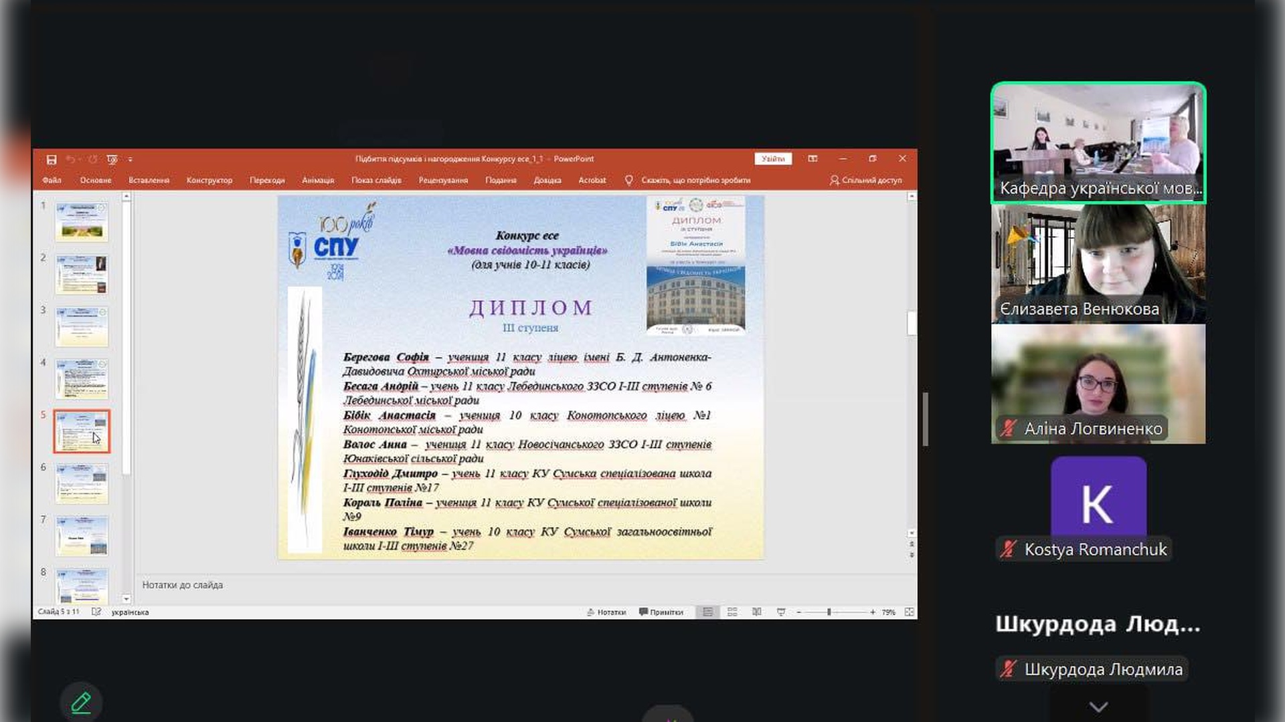Expand more participants chevron below video list

click(x=1098, y=707)
